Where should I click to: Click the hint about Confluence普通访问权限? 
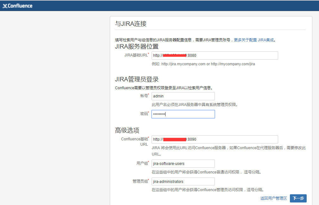click(x=206, y=172)
